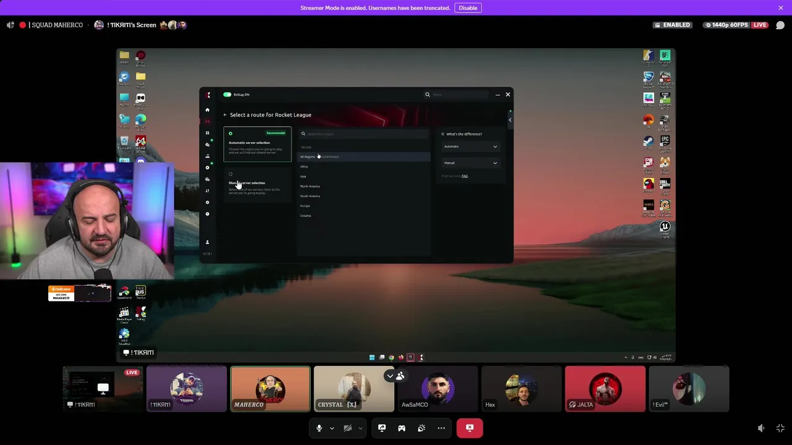The width and height of the screenshot is (792, 445).
Task: Select the LIVE stream preview tile
Action: click(x=103, y=389)
